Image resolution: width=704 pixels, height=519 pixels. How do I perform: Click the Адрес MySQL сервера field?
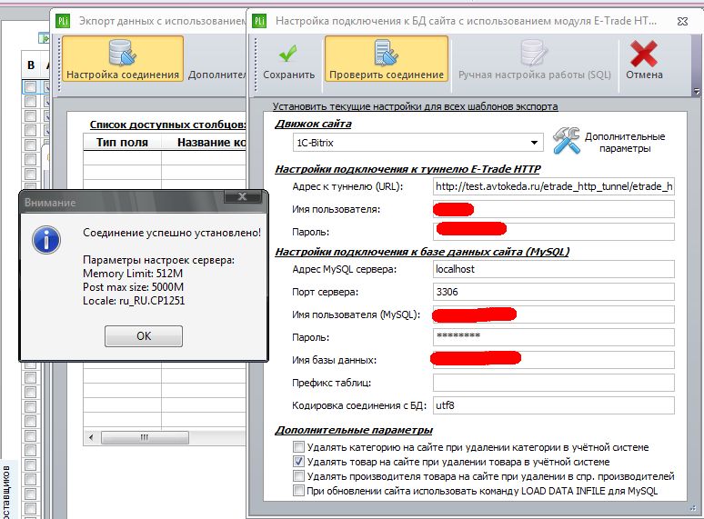[x=554, y=269]
